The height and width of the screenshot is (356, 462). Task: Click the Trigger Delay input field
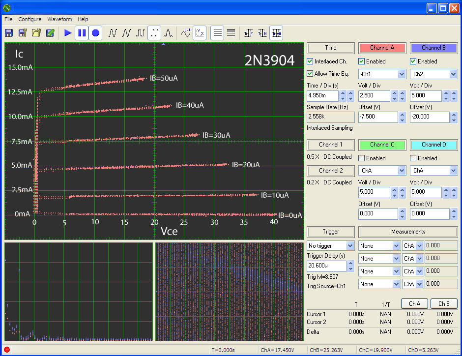(x=326, y=266)
